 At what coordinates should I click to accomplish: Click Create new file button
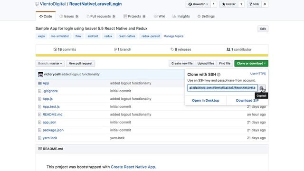tap(182, 63)
